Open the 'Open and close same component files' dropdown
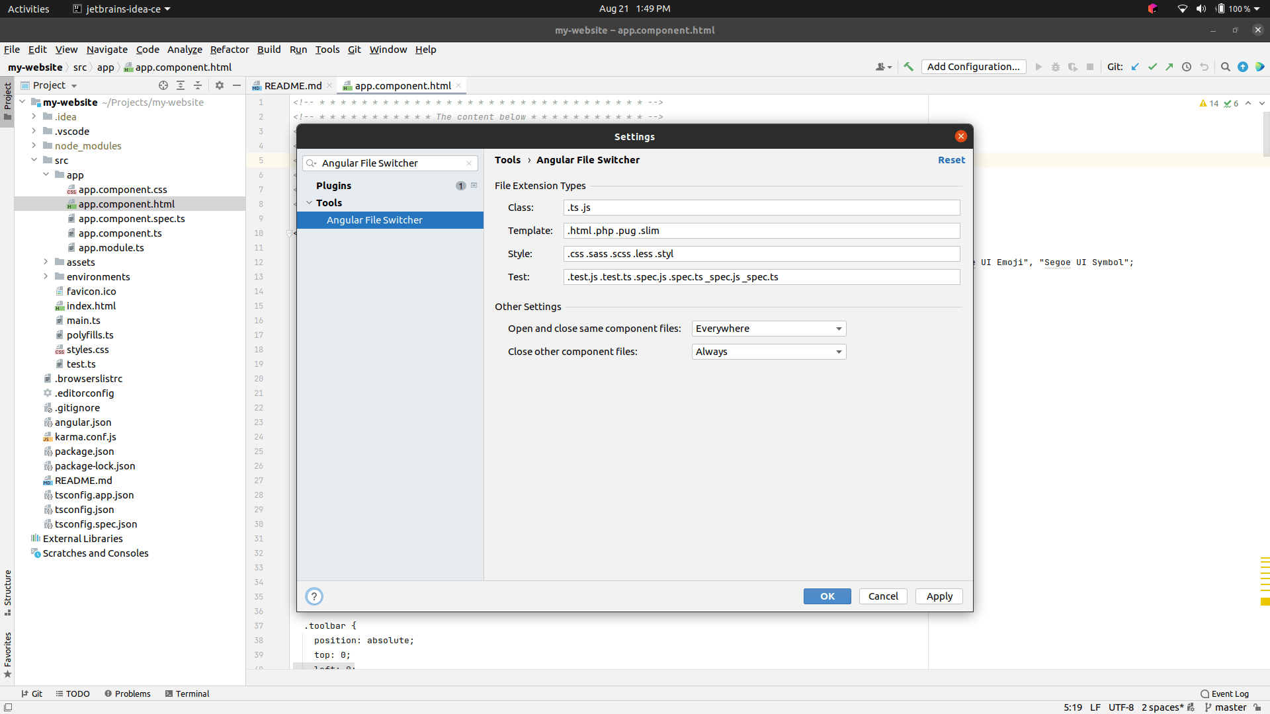 (x=768, y=328)
